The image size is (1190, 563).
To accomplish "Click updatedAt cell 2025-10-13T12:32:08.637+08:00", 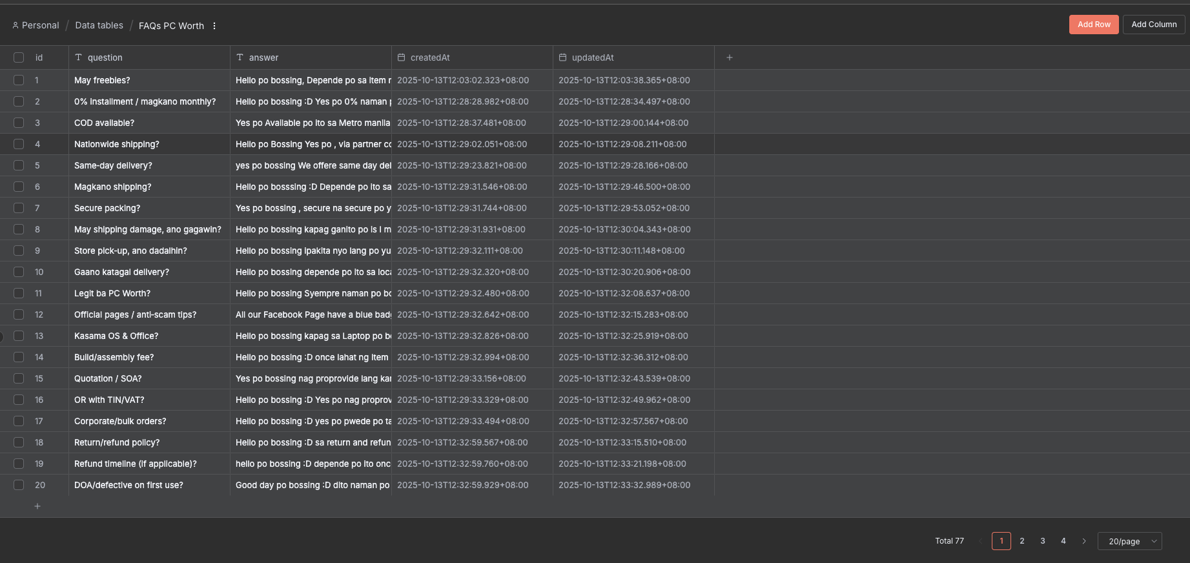I will (633, 293).
